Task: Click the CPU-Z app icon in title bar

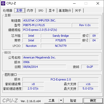Action: coord(3,3)
